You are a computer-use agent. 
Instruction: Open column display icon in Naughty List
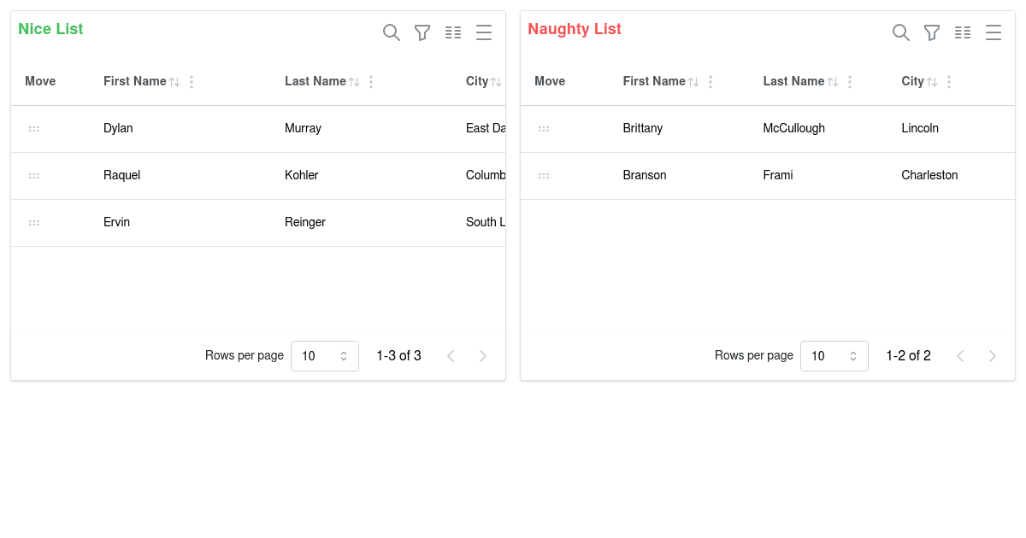[x=963, y=32]
